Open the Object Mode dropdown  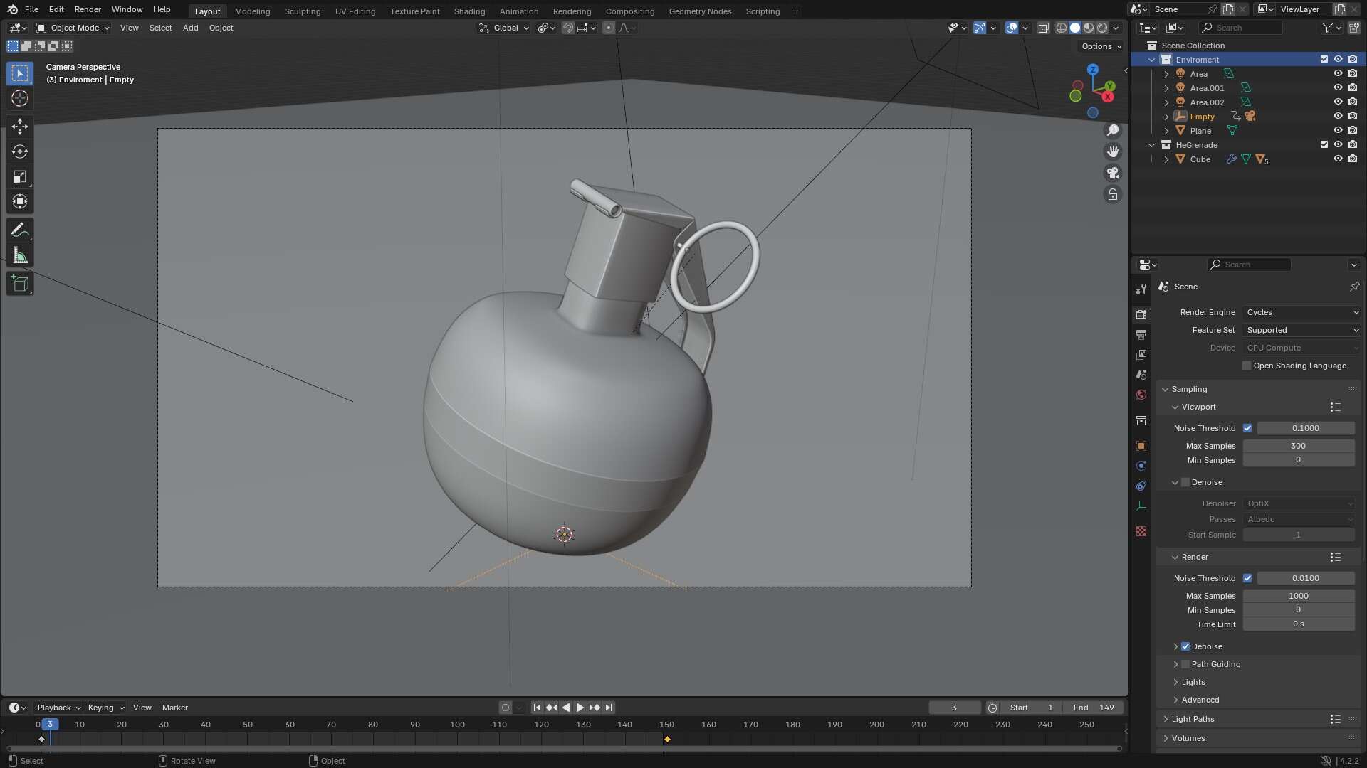coord(73,28)
